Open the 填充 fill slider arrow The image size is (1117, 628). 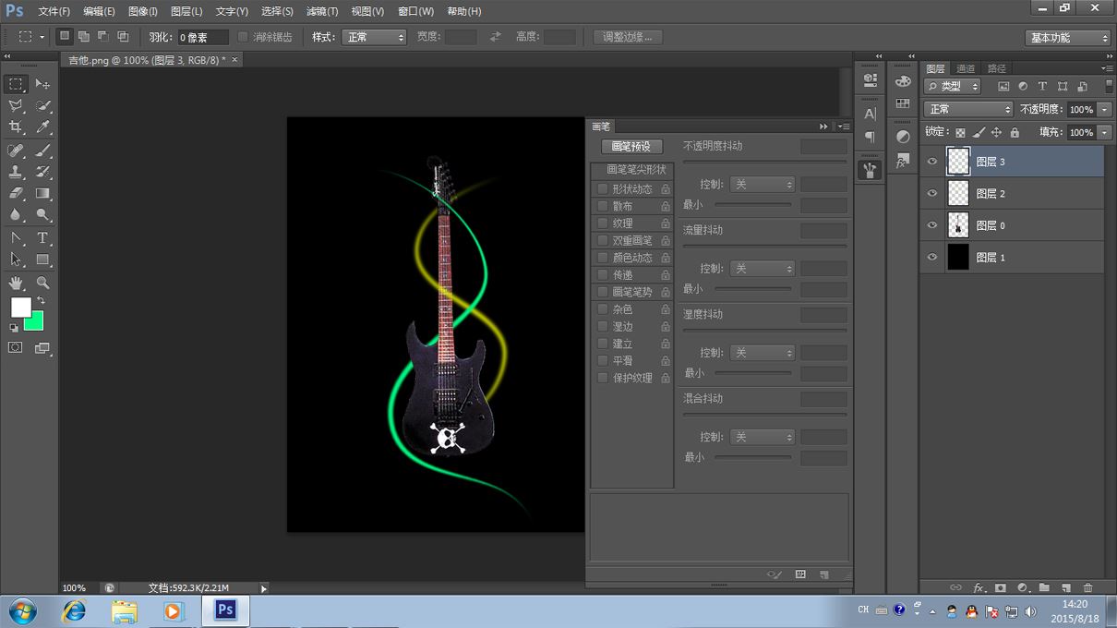point(1104,133)
